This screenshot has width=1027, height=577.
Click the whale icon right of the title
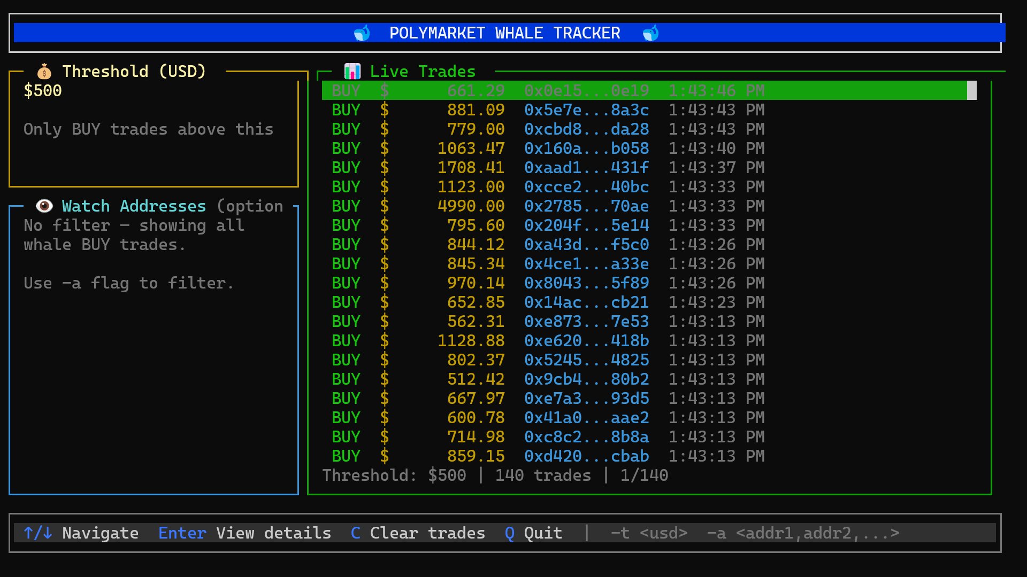650,33
